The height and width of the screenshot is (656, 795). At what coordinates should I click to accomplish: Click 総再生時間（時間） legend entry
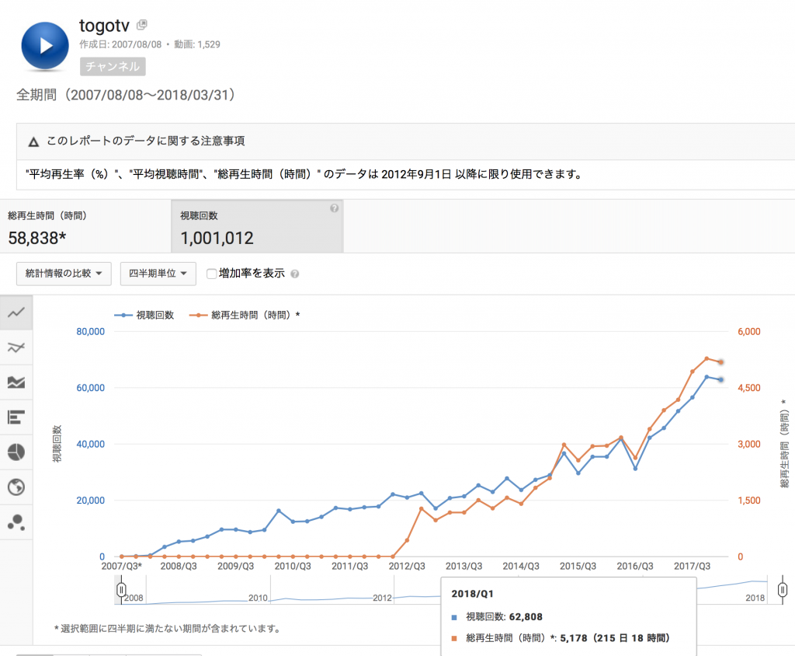point(245,316)
